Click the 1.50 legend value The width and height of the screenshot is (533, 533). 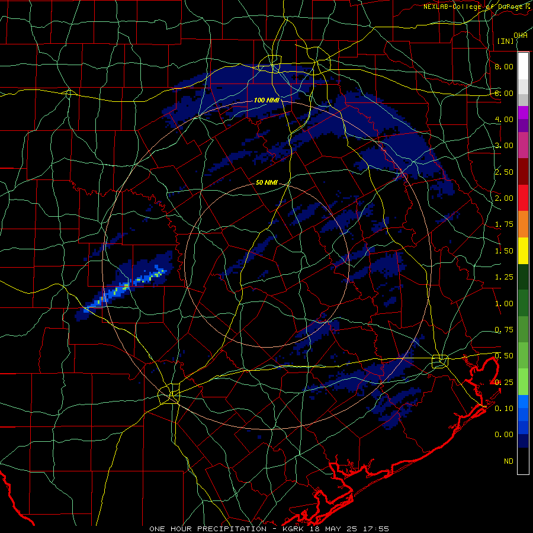pos(504,251)
